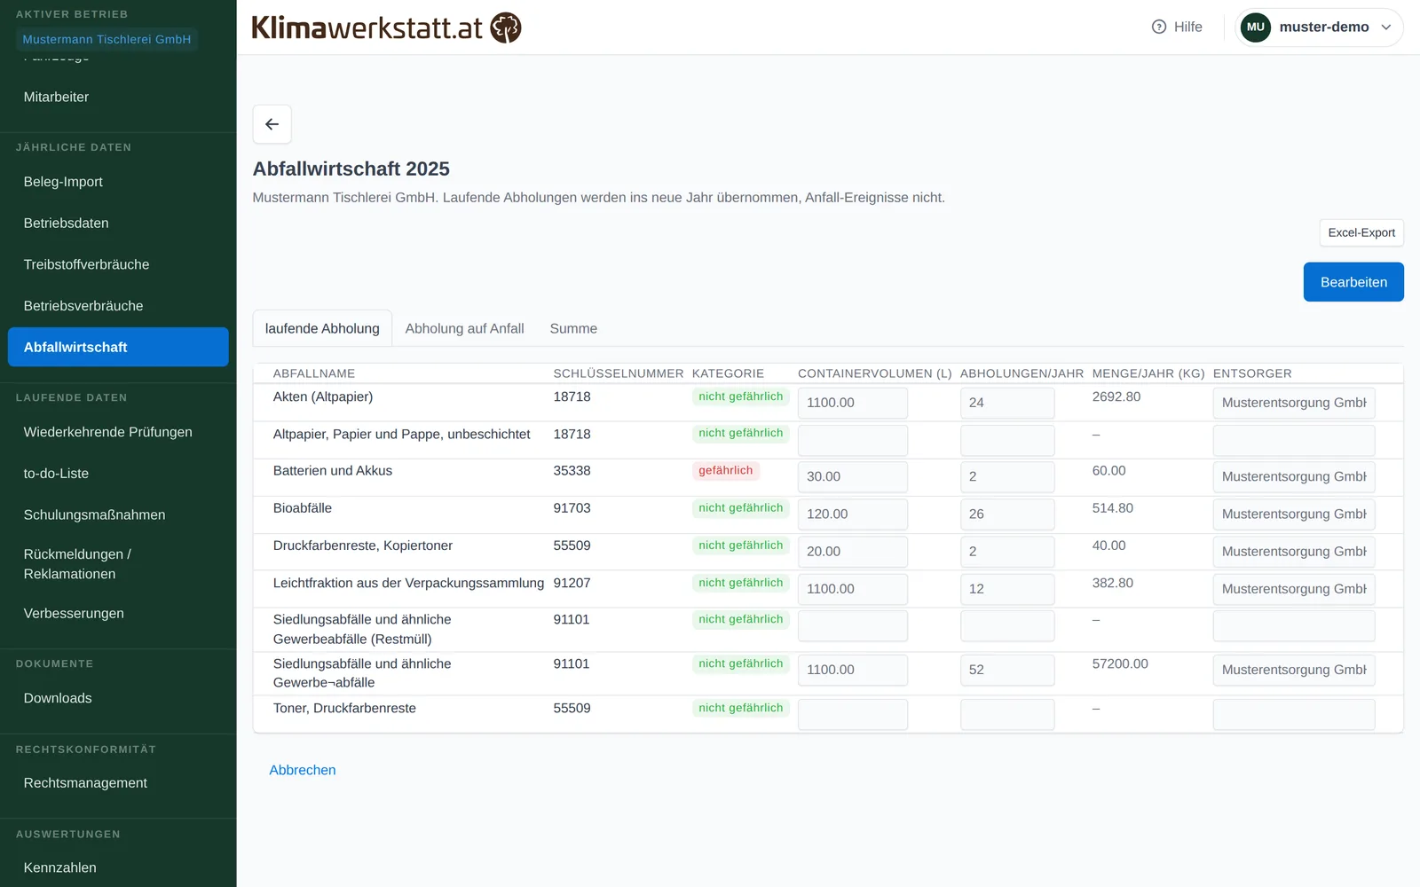Click Schlüsselnummer 35338
Viewport: 1420px width, 887px height.
point(572,471)
